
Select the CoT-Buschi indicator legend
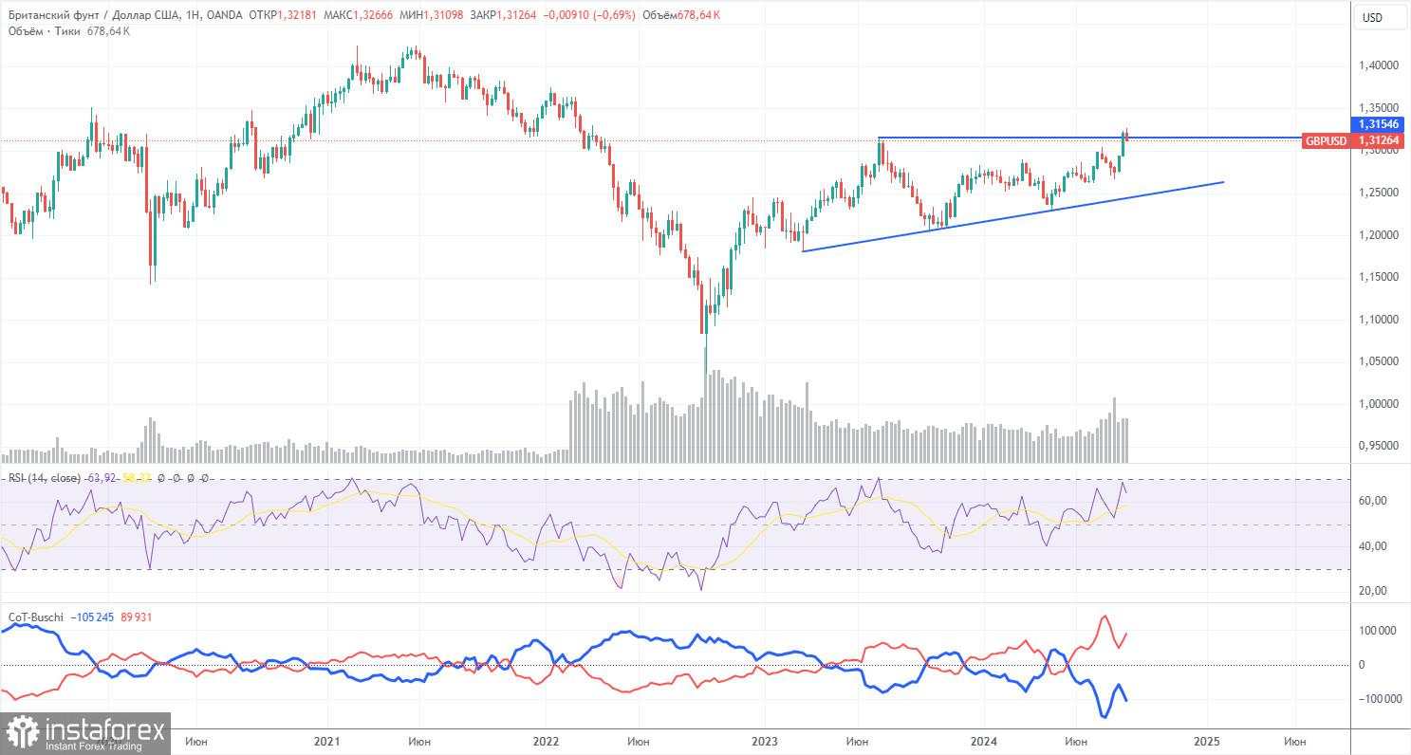pos(35,617)
